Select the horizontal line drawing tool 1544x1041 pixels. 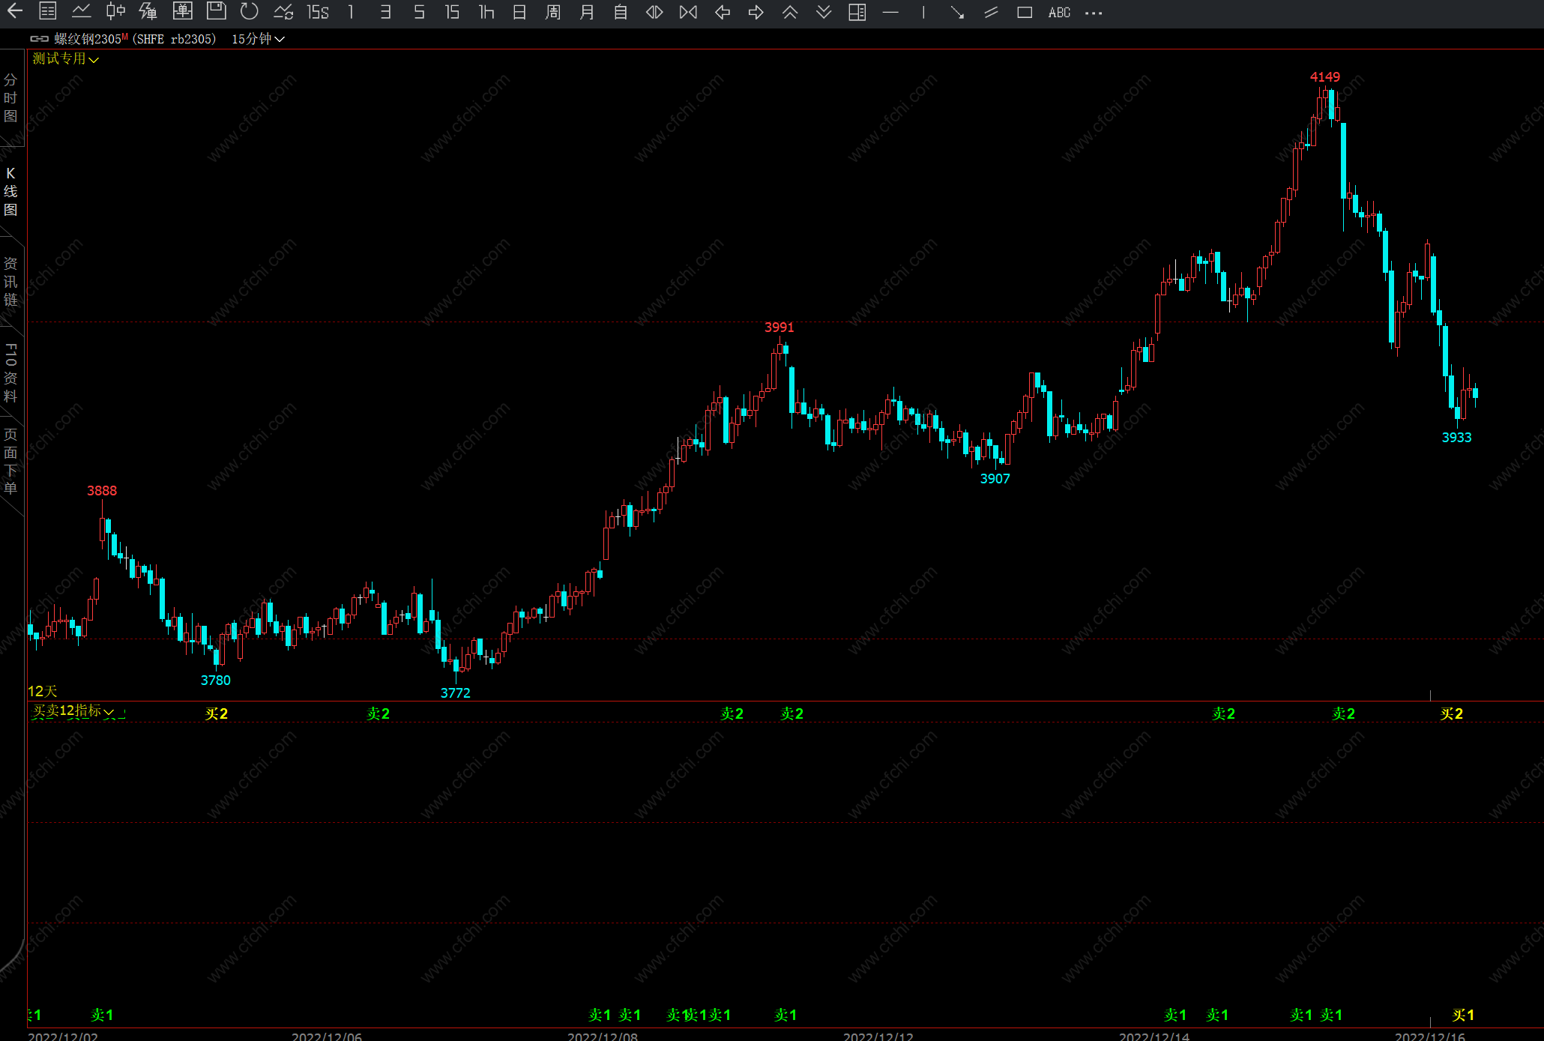(x=890, y=12)
